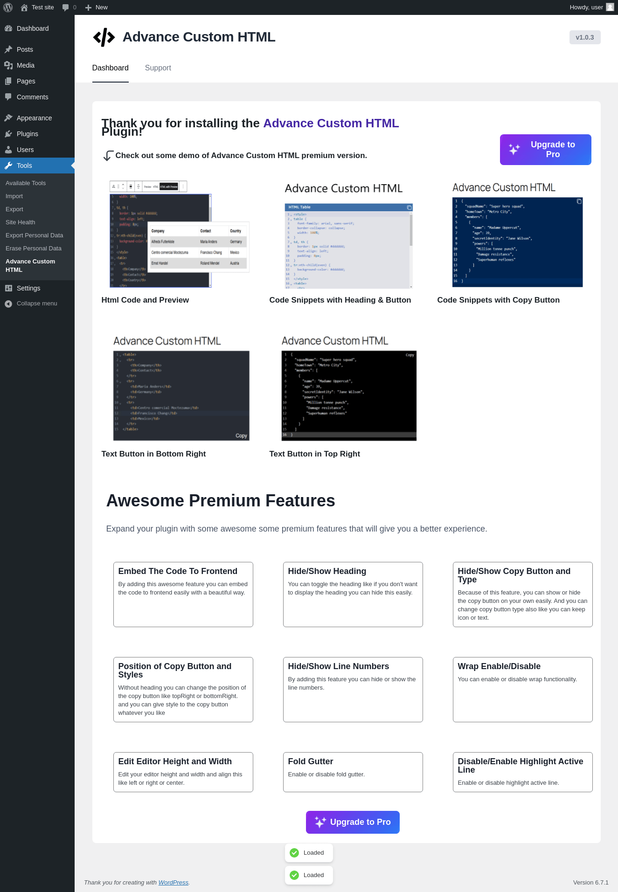Open the Howdy, user account menu
The height and width of the screenshot is (892, 618).
(x=591, y=7)
